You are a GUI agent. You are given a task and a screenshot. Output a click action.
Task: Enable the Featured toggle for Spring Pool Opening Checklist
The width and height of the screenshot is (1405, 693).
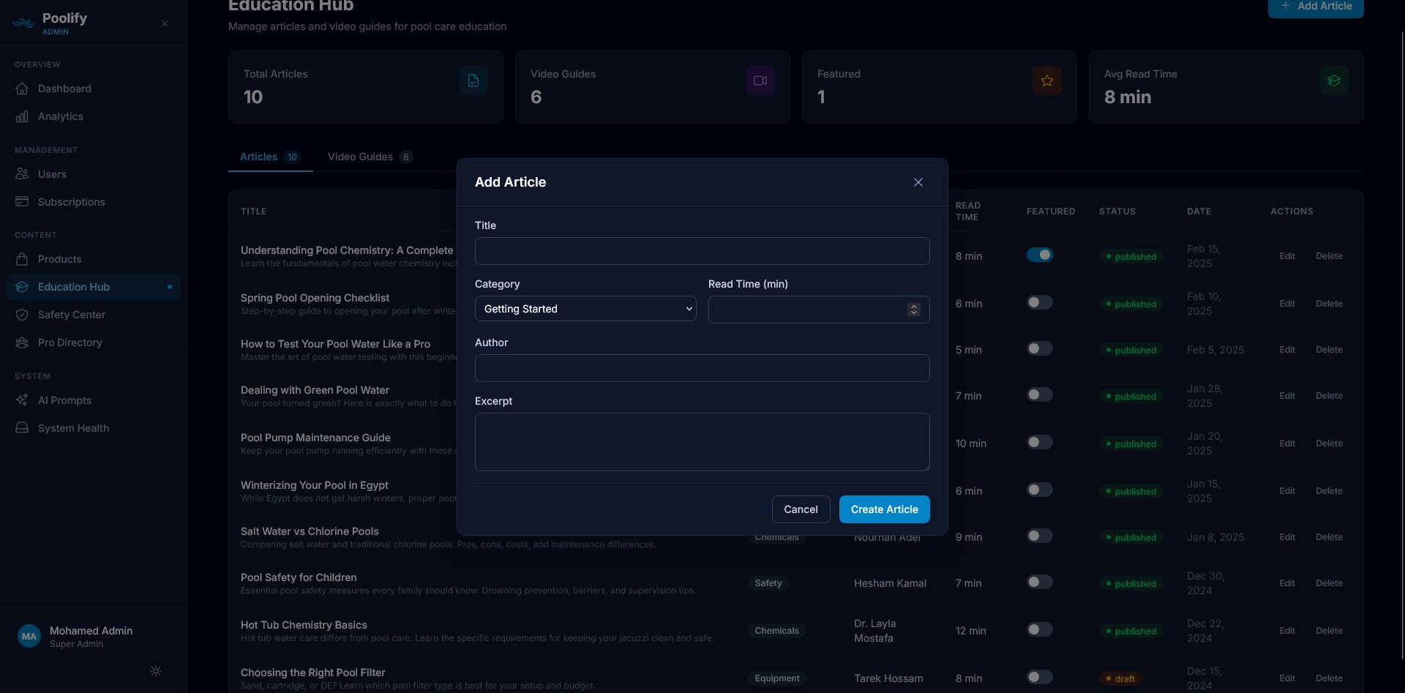(x=1039, y=301)
